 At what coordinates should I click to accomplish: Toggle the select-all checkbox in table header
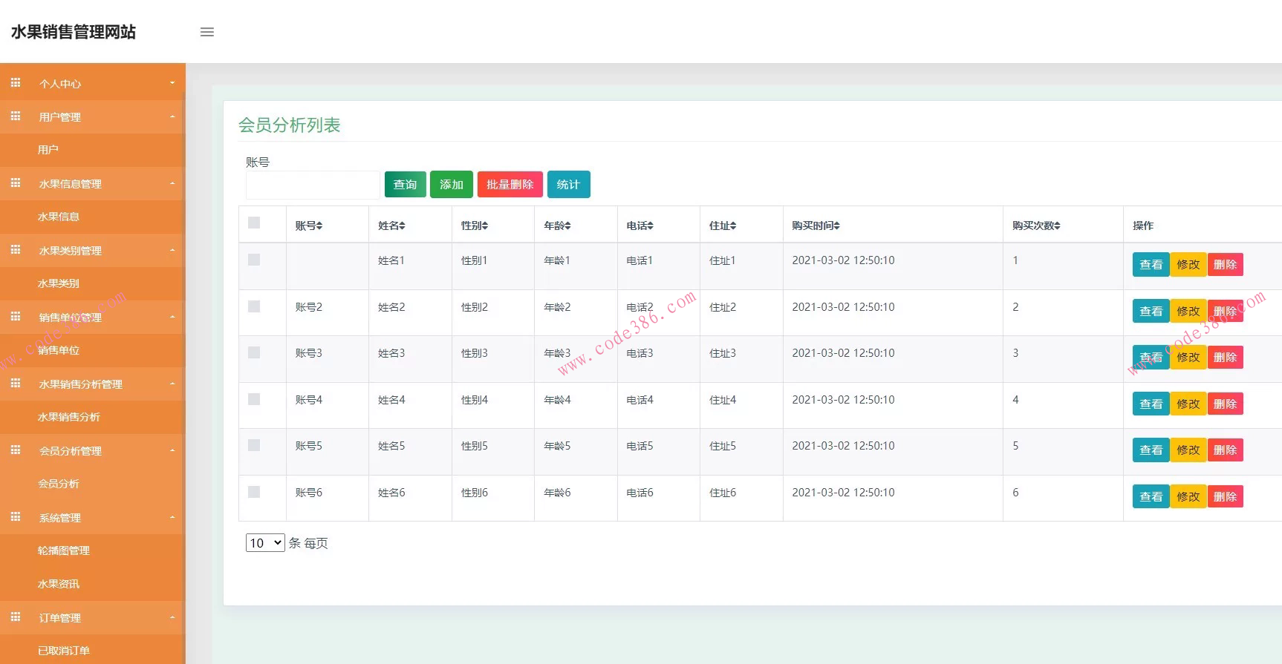click(254, 223)
